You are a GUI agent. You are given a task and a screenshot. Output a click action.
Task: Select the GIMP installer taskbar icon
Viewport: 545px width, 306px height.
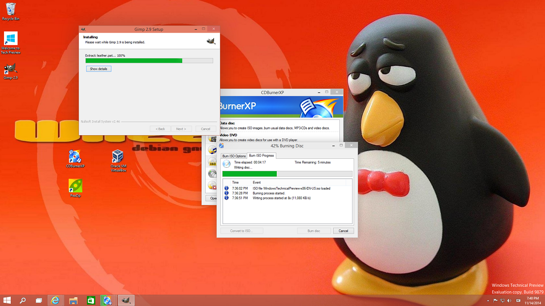[126, 300]
